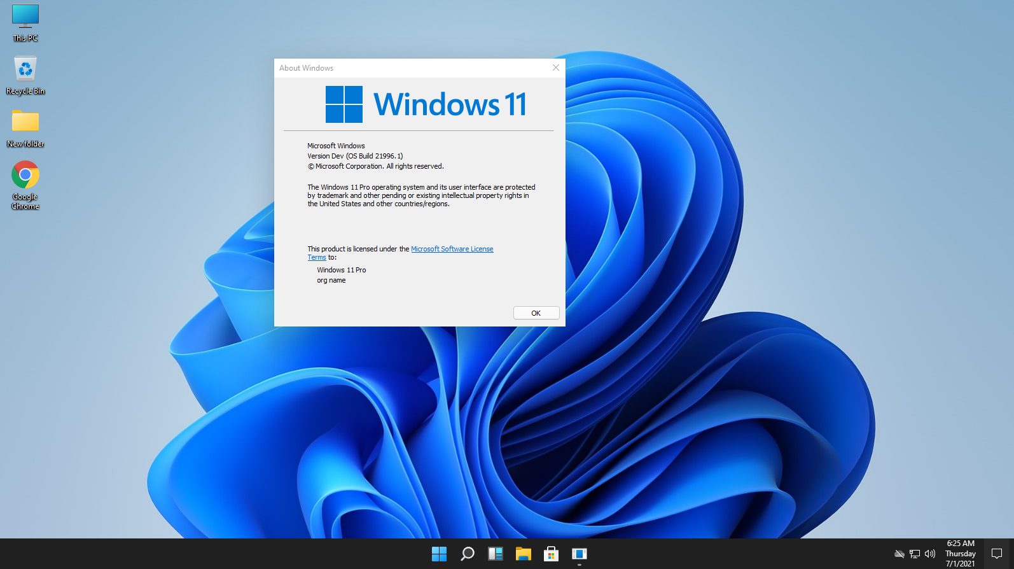Select the Google Chrome desktop shortcut
The width and height of the screenshot is (1014, 569).
point(25,185)
